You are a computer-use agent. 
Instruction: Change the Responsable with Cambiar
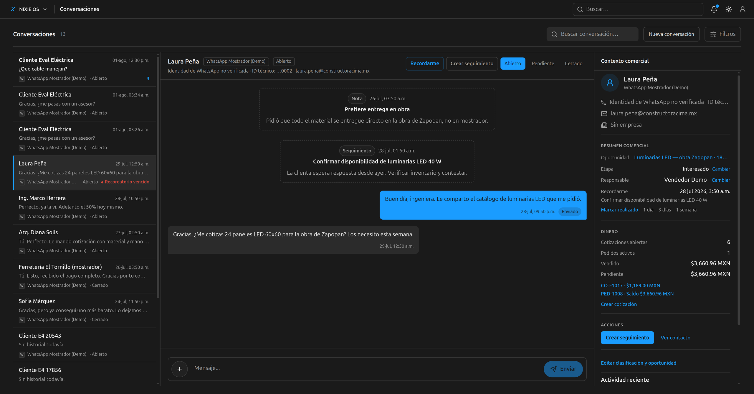[x=721, y=180]
